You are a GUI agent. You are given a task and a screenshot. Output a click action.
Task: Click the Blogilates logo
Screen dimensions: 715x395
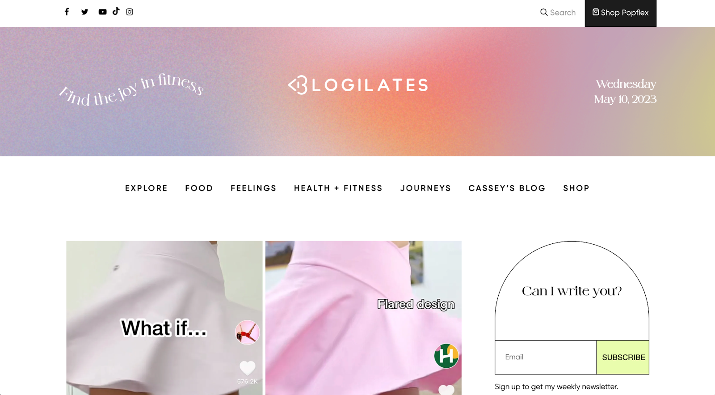[x=358, y=85]
